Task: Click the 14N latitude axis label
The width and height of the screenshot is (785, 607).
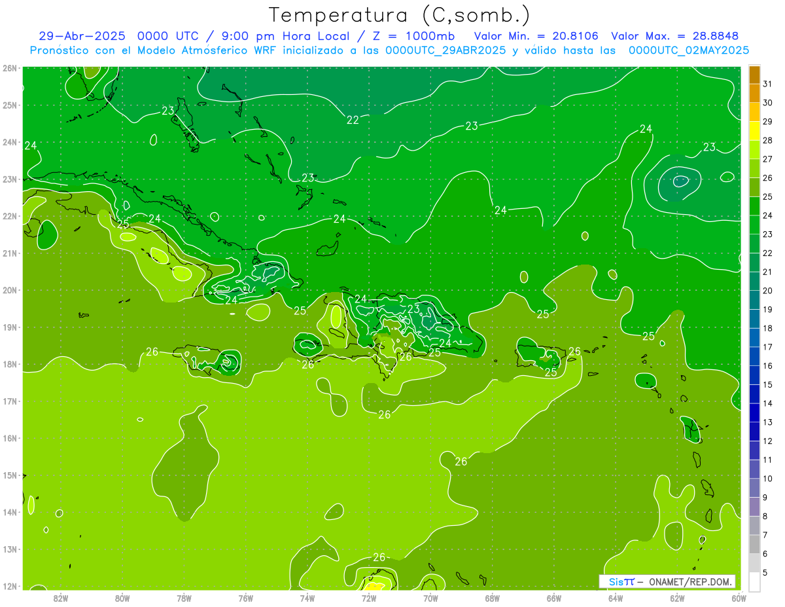Action: [10, 512]
